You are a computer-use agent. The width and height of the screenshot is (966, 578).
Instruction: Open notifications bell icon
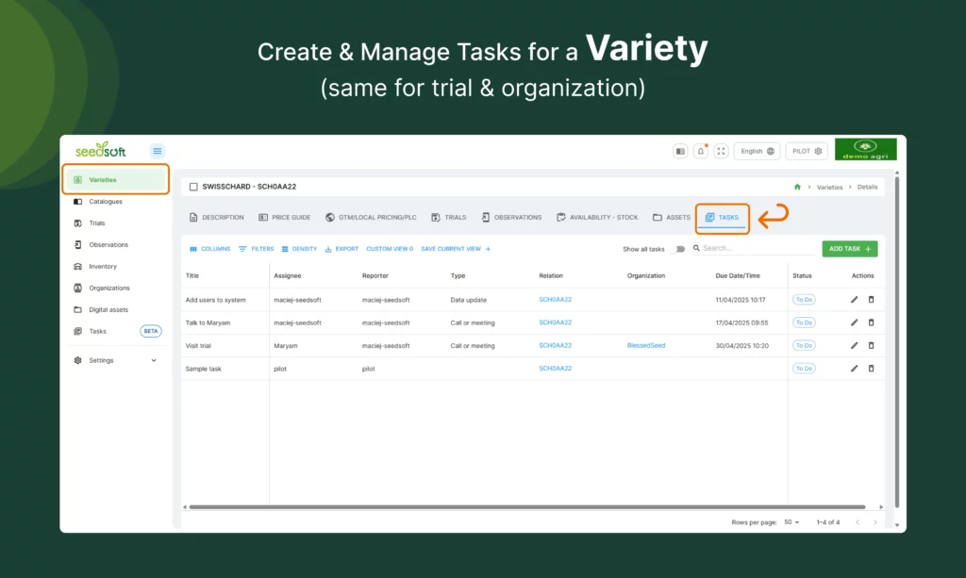[701, 152]
